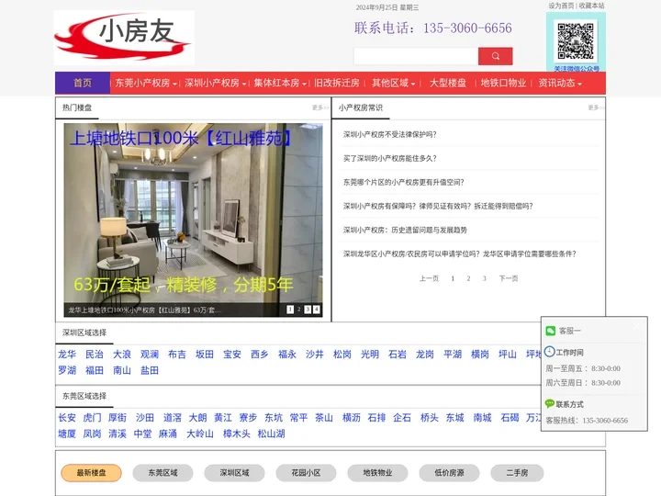Viewport: 661px width, 496px height.
Task: Open the 首页 home tab
Action: pyautogui.click(x=83, y=83)
